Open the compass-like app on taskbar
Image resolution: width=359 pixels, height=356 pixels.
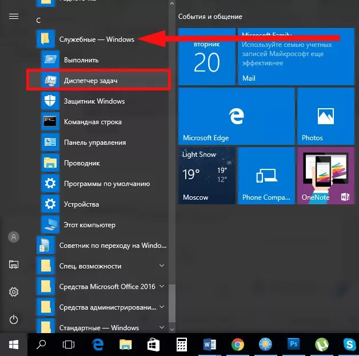pos(265,345)
